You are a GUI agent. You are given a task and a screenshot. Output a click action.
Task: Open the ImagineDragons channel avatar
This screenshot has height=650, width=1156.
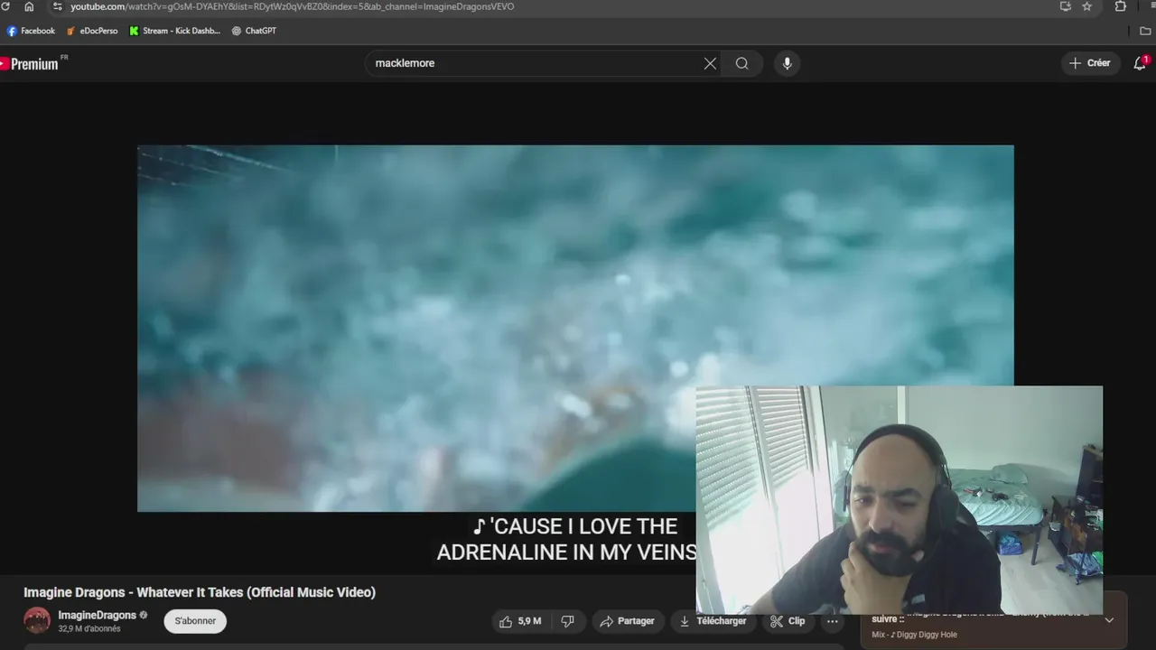tap(37, 620)
